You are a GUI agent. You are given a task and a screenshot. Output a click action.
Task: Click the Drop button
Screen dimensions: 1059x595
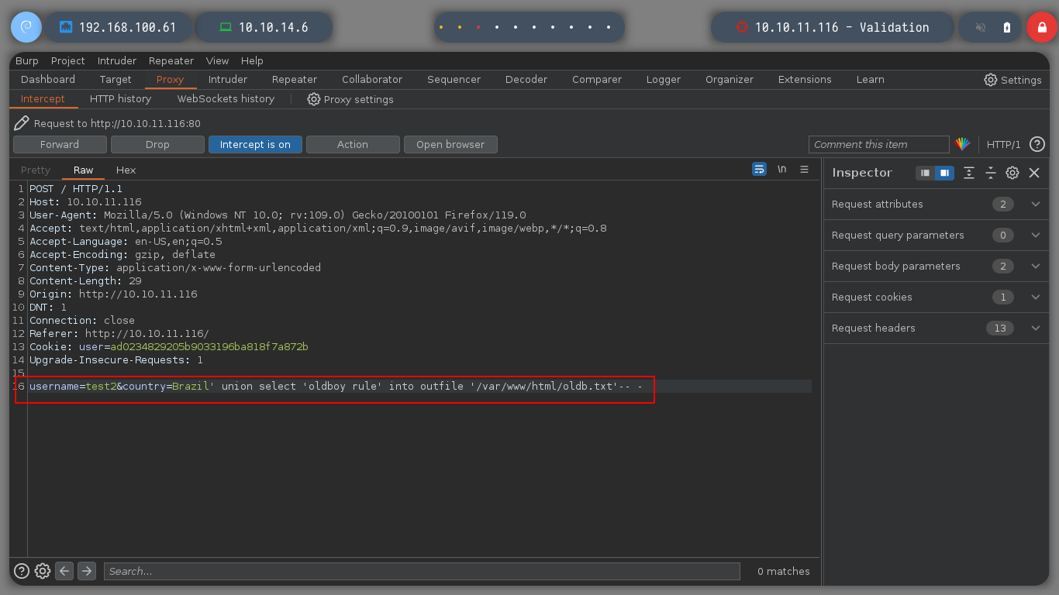click(157, 144)
